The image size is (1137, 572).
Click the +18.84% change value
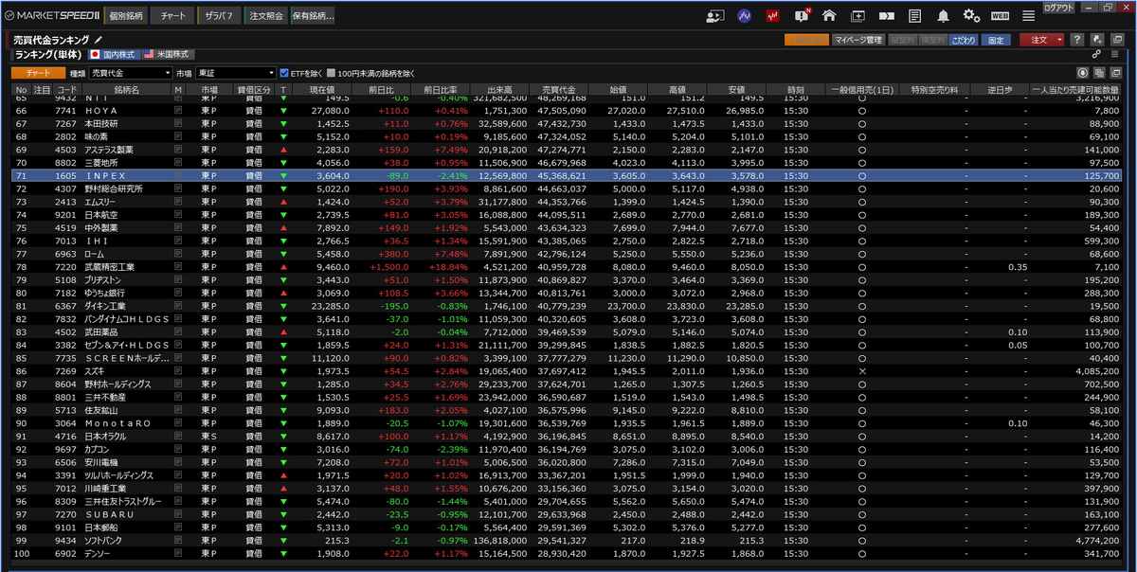tap(448, 267)
